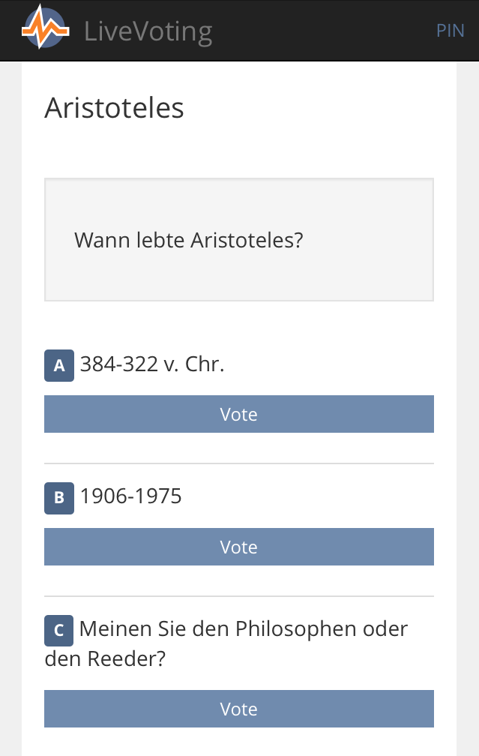The width and height of the screenshot is (479, 756).
Task: Click the LiveVoting pulse logo icon
Action: pos(45,30)
